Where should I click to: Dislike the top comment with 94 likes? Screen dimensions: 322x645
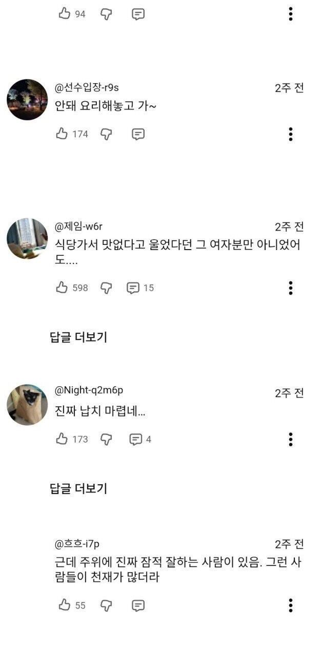[106, 14]
